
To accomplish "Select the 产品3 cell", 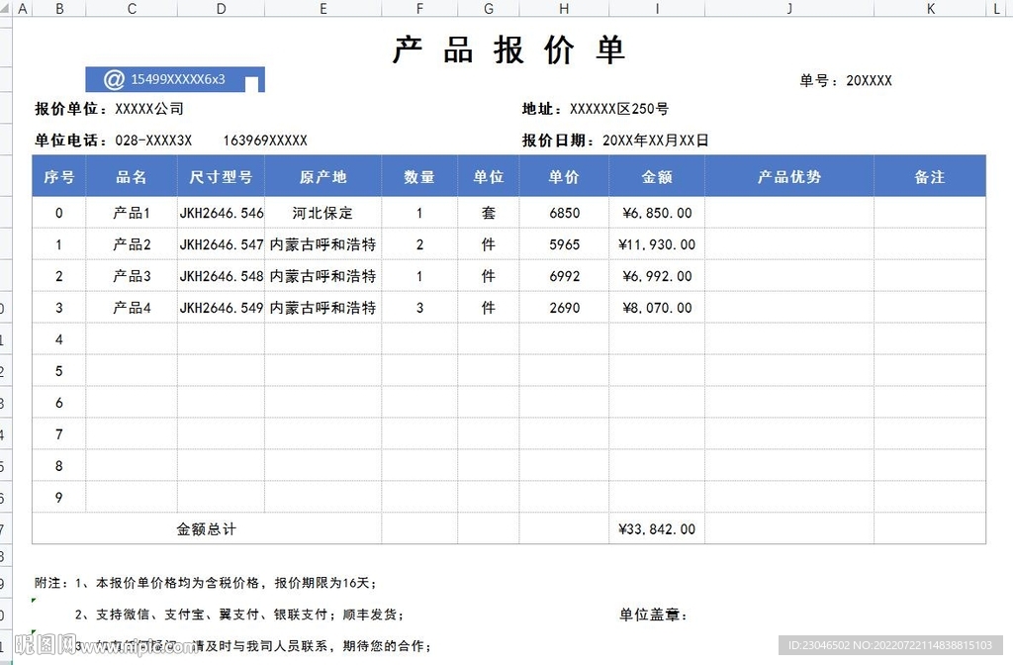I will coord(132,276).
